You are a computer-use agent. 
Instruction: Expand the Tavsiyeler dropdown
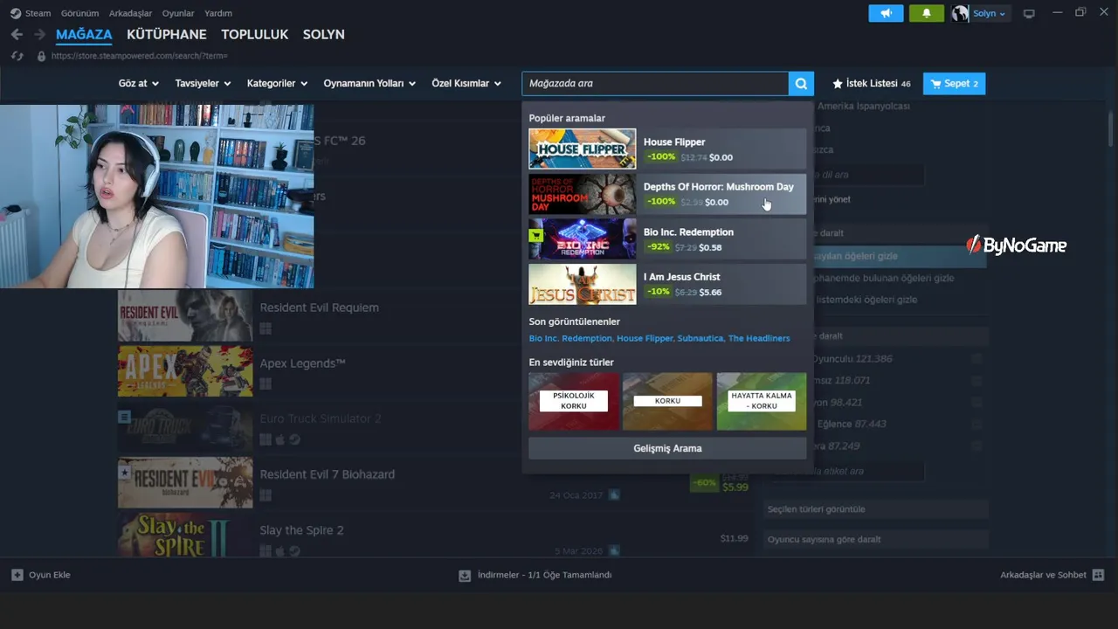203,84
